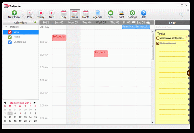The width and height of the screenshot is (194, 133).
Task: Toggle the Home calendar checkbox
Action: click(x=10, y=37)
